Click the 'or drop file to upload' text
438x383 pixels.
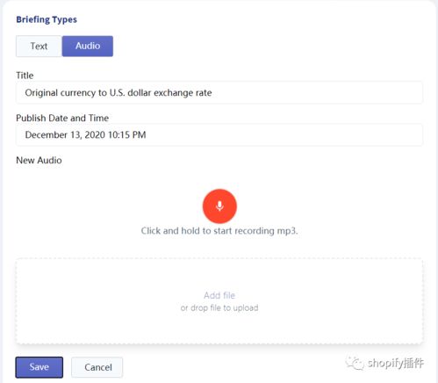click(x=219, y=307)
